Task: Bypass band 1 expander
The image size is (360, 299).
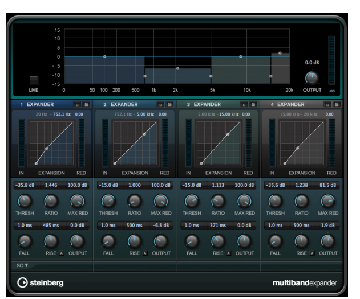Action: (x=78, y=105)
